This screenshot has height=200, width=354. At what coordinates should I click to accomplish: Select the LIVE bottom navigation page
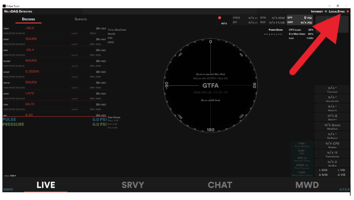pyautogui.click(x=46, y=185)
